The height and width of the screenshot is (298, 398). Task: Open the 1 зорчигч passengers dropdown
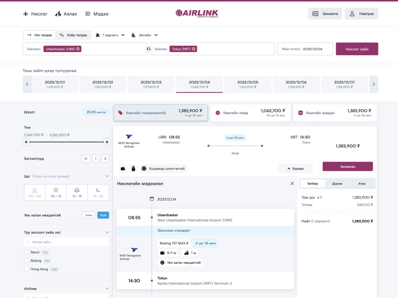coord(110,35)
